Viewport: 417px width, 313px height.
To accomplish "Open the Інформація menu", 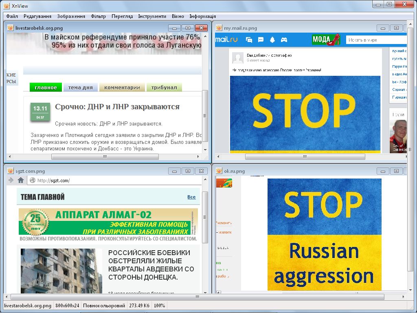I will tap(203, 16).
